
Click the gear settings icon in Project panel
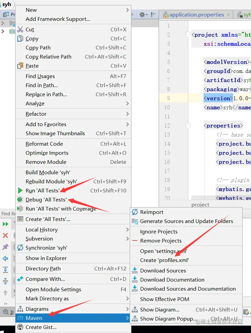click(x=143, y=14)
